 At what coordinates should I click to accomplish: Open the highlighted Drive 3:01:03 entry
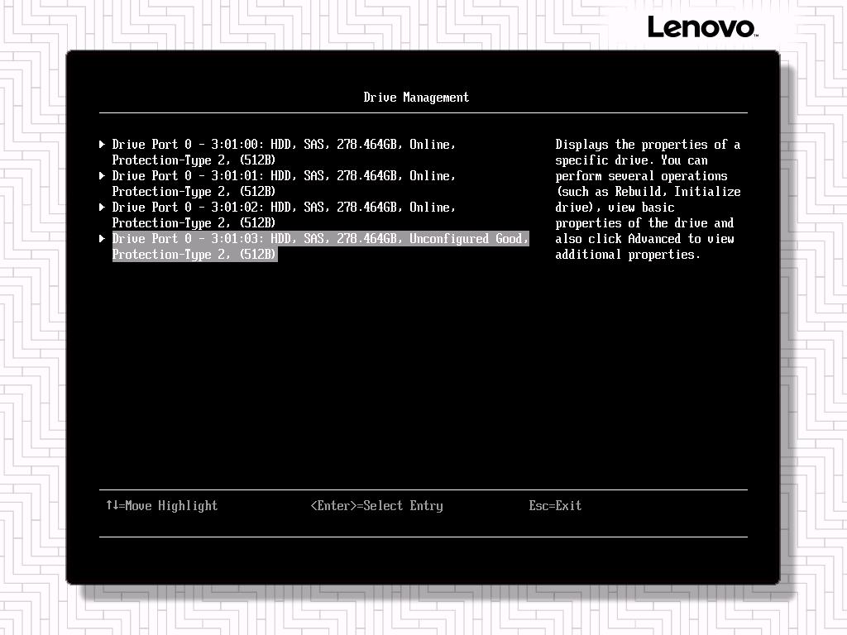[x=319, y=239]
